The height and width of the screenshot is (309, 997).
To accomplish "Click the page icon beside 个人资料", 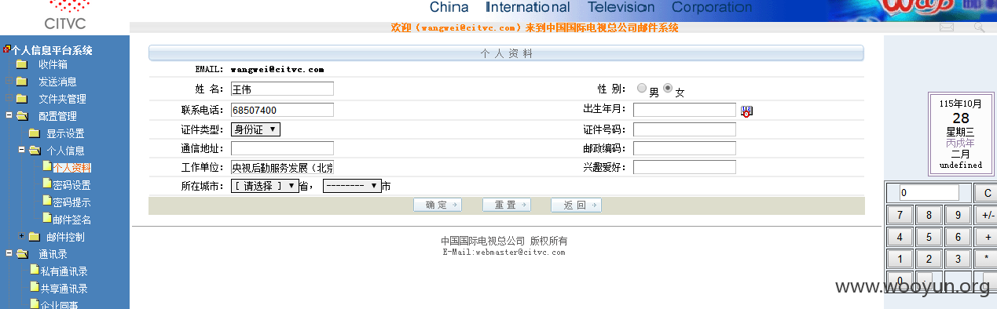I will [47, 166].
